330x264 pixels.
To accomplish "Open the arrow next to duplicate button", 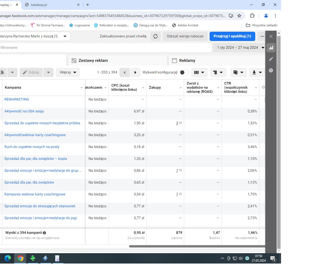I will [12, 72].
